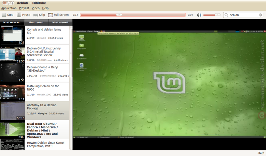Click the author name metalx1000
Screen dimensions: 266x156
pos(44,95)
